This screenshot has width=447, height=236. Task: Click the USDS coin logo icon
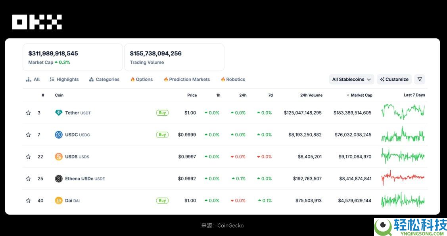point(59,156)
